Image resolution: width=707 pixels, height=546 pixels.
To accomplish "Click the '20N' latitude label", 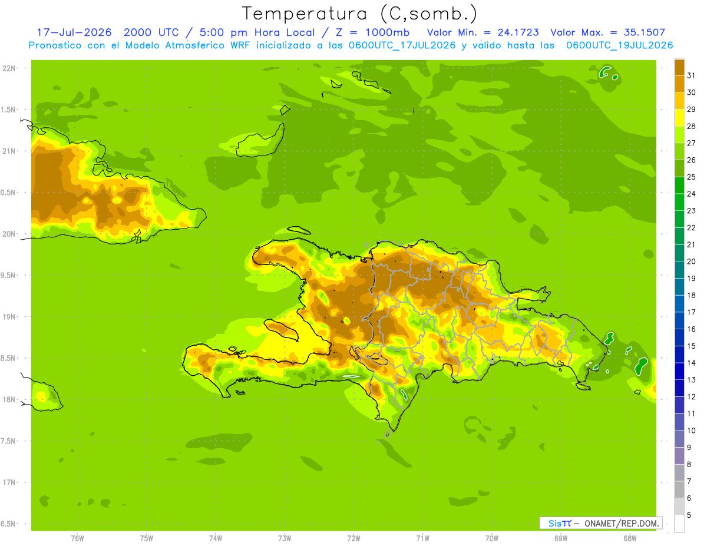I will tap(8, 234).
